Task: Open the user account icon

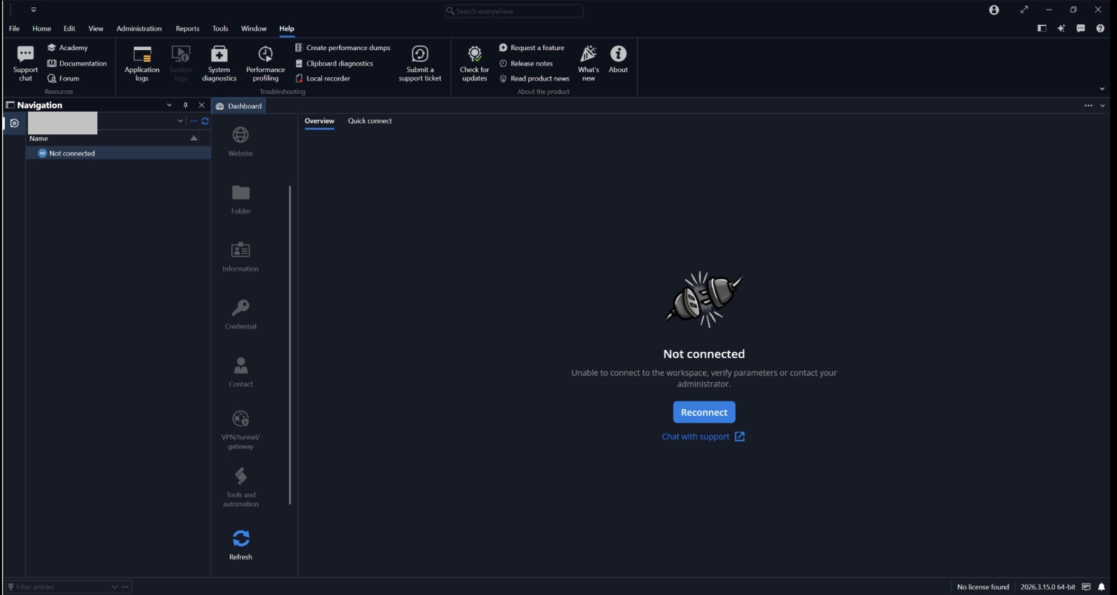Action: 994,10
